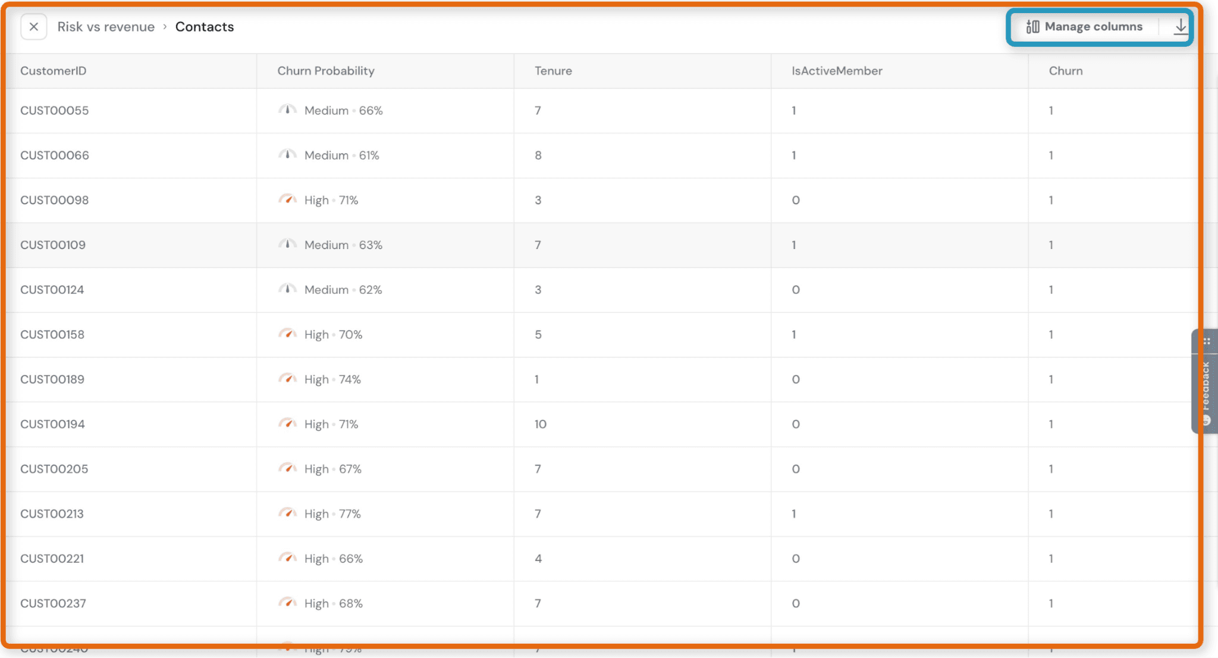Click the High 67% churn probability value
The image size is (1218, 658).
click(x=333, y=469)
